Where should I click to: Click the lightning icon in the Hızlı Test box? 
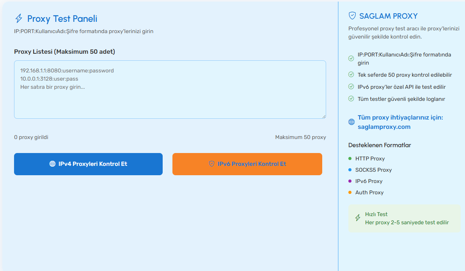(358, 218)
